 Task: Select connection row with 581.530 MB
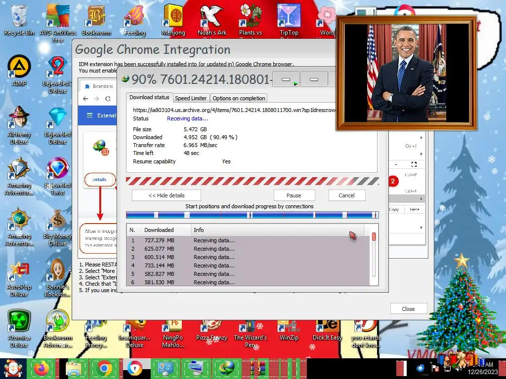coord(248,282)
